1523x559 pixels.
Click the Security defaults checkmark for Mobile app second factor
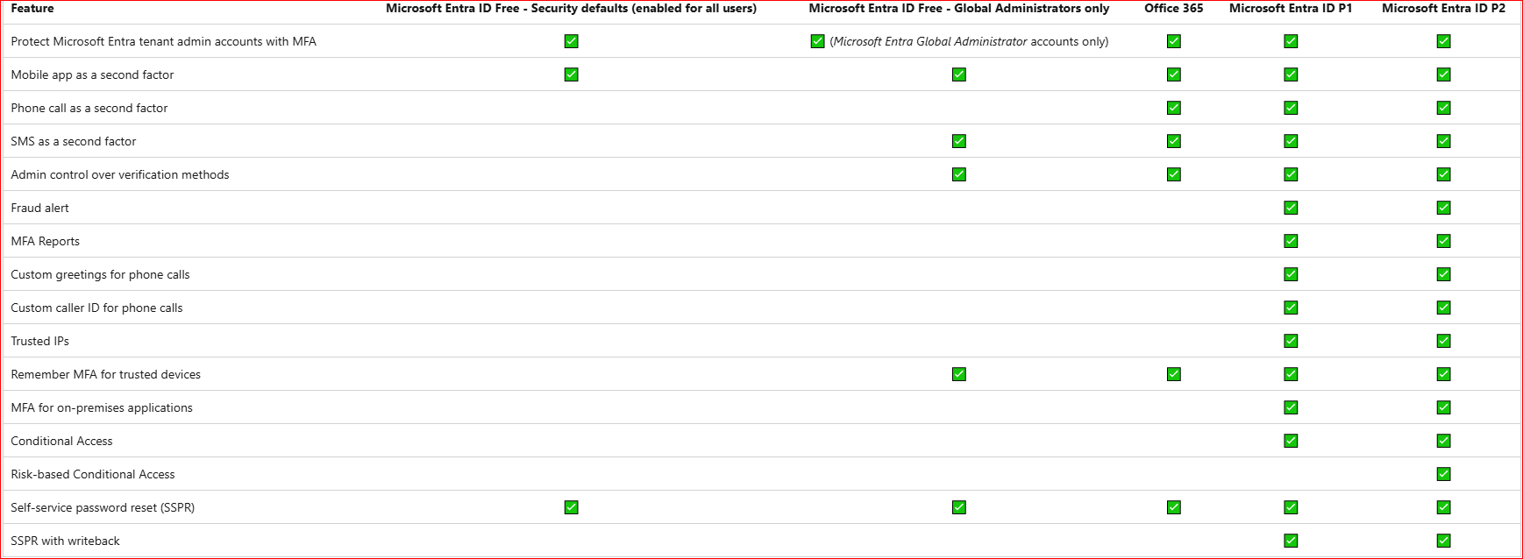coord(572,74)
